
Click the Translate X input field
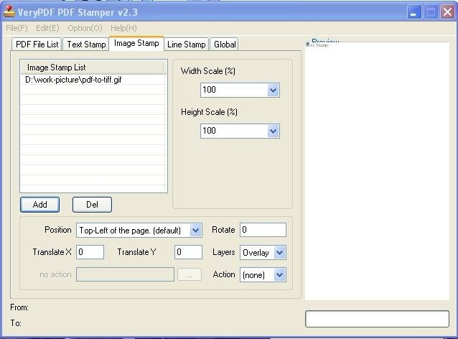(x=90, y=252)
